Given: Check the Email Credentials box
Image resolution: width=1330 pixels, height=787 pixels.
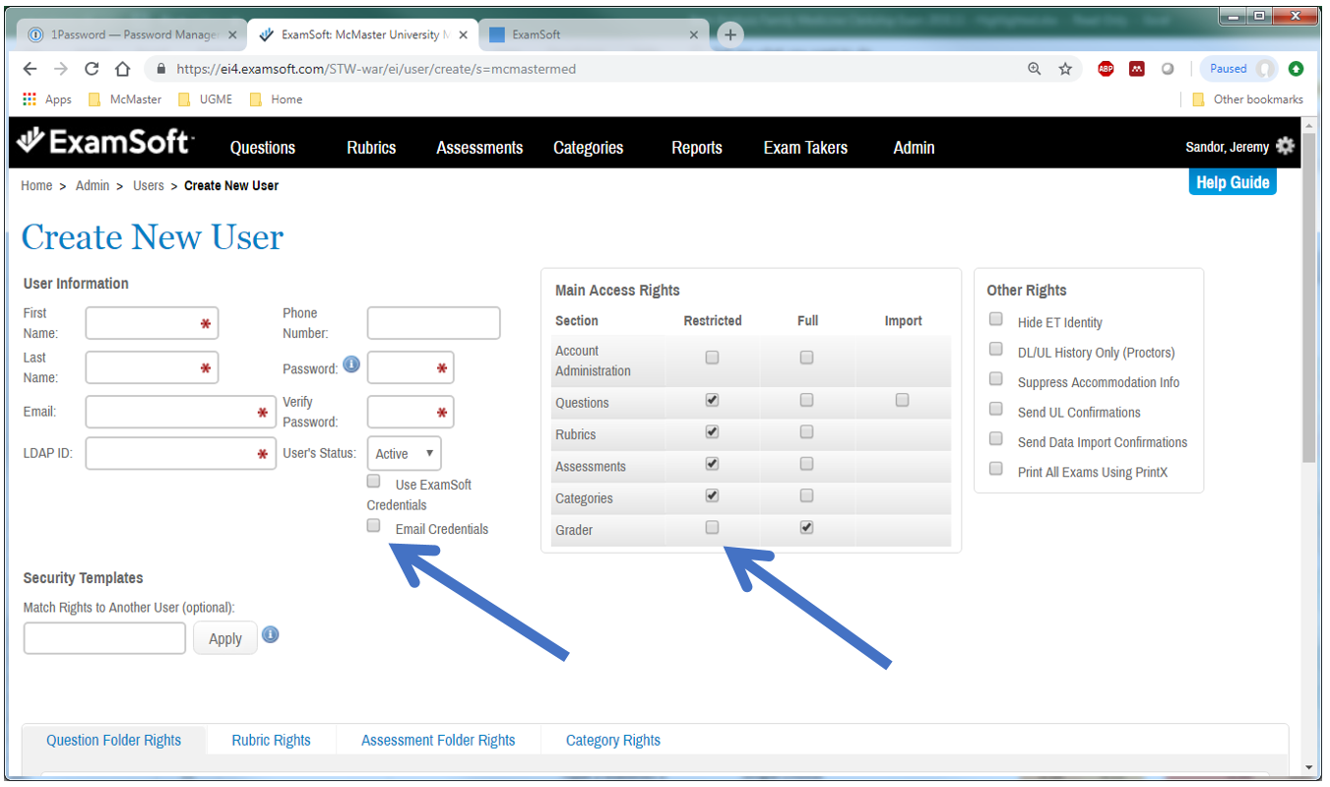Looking at the screenshot, I should (373, 526).
